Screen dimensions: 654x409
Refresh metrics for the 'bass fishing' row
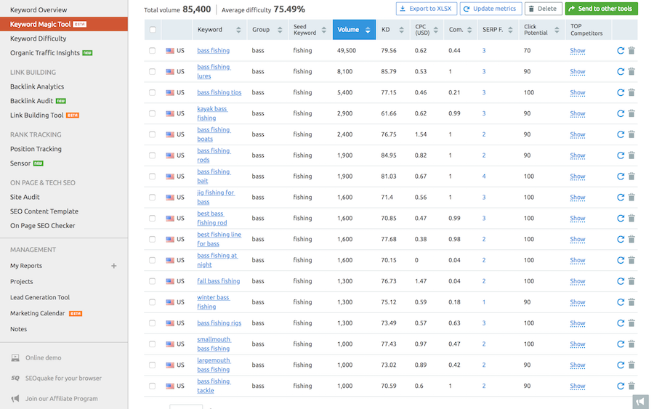(621, 50)
